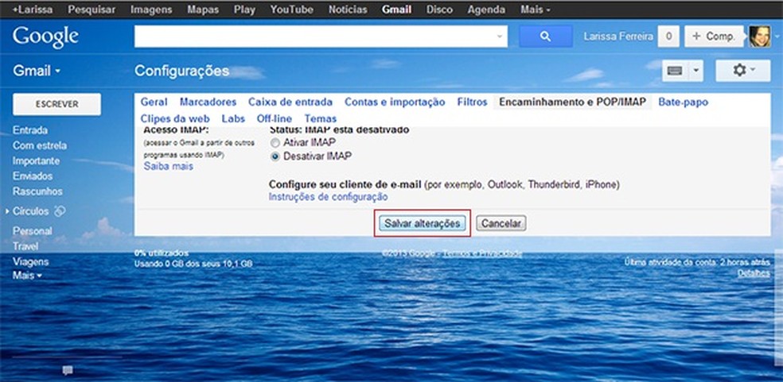The height and width of the screenshot is (382, 783).
Task: Click the + Comp. share button
Action: [714, 37]
